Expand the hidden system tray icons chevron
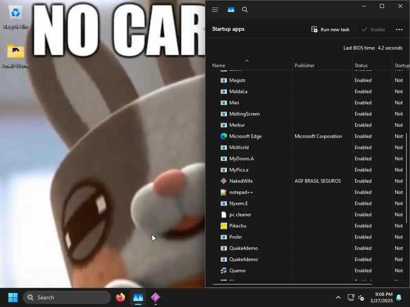 [x=338, y=297]
